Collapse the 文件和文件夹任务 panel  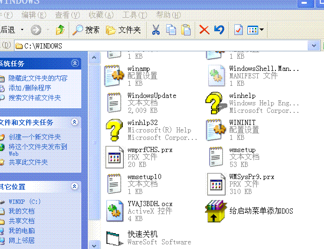point(74,122)
